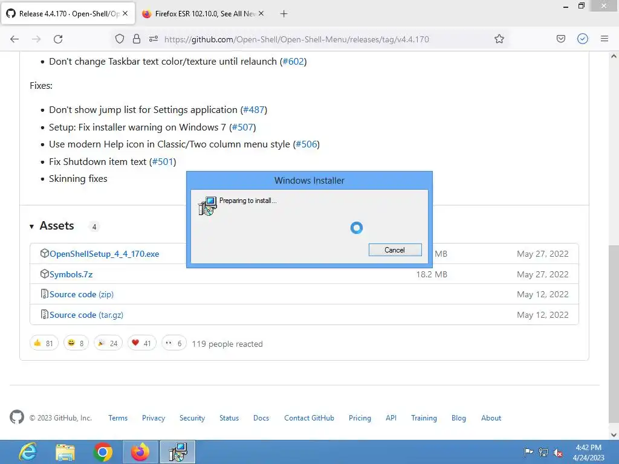Image resolution: width=619 pixels, height=464 pixels.
Task: Open the Training footer link
Action: click(x=424, y=418)
